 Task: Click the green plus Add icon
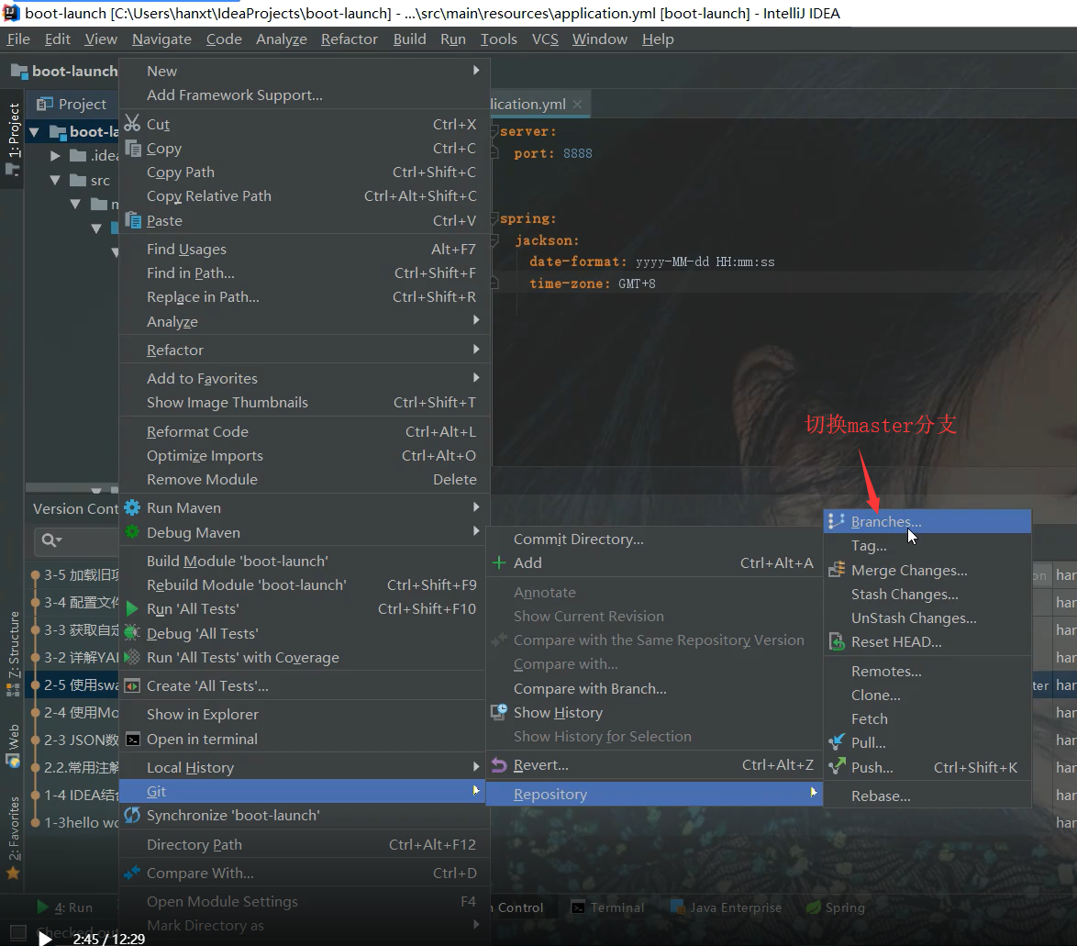pyautogui.click(x=499, y=562)
